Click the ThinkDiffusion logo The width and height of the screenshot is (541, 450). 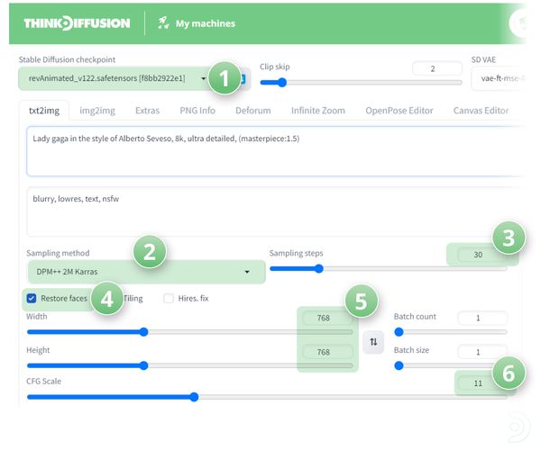(77, 22)
